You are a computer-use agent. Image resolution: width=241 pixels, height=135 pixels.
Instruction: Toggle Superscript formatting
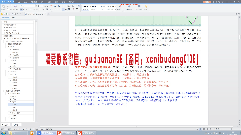click(x=34, y=9)
